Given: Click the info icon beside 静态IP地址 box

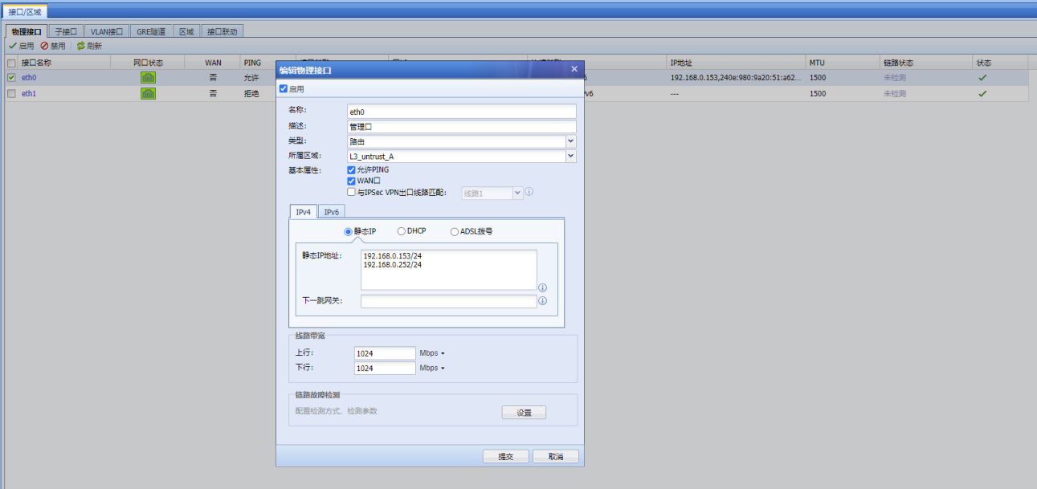Looking at the screenshot, I should [542, 287].
